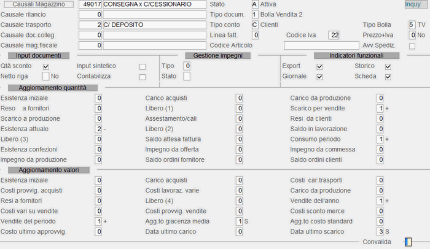Click the Saldo attesa fattura field
The height and width of the screenshot is (249, 430).
click(239, 139)
